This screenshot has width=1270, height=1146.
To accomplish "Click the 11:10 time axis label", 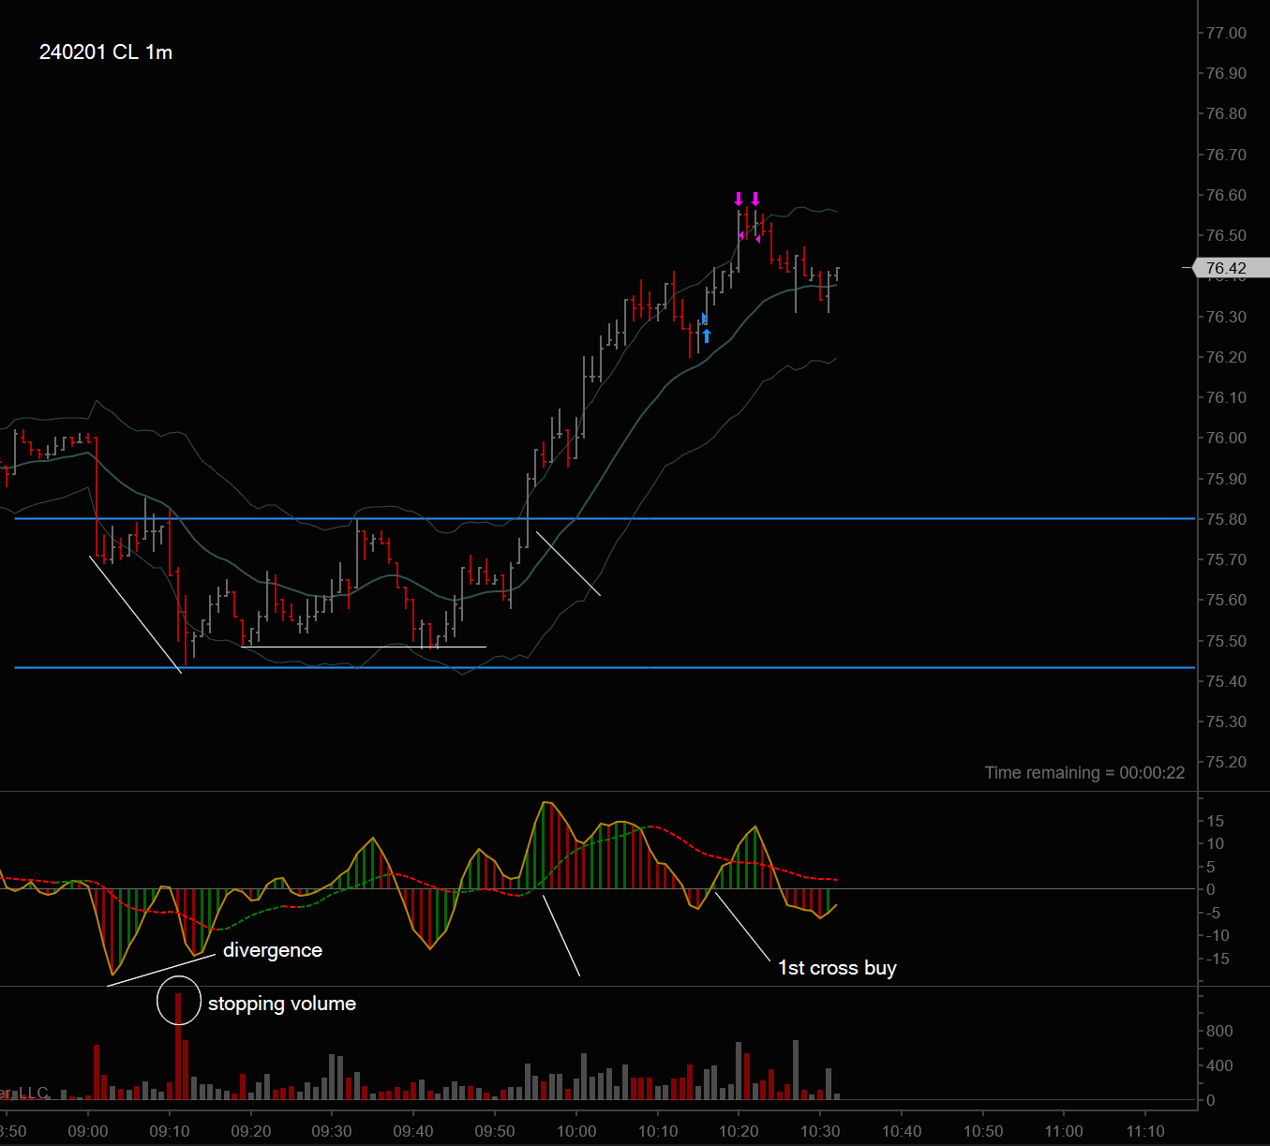I will pos(1145,1131).
